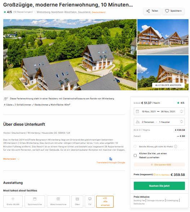This screenshot has height=212, width=190.
Task: Click the calendar icon in date field
Action: pos(137,111)
